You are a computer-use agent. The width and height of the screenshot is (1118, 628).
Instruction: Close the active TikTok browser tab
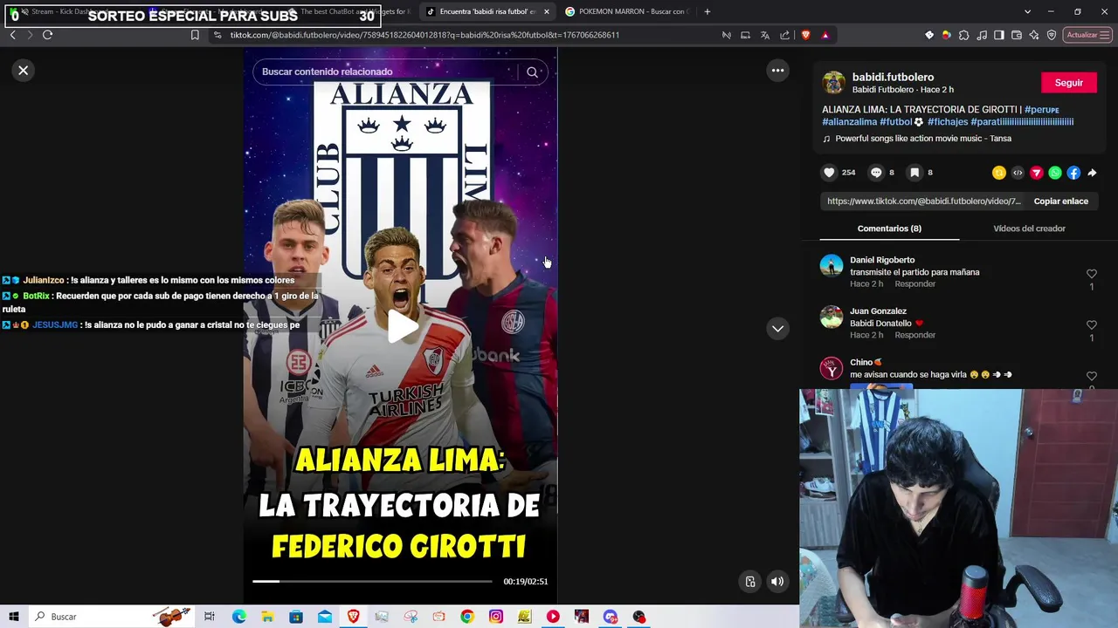546,11
